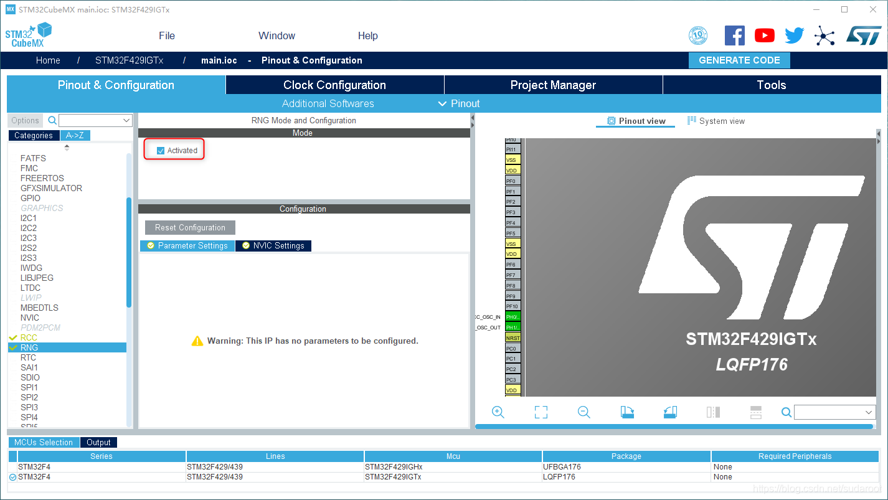Click Reset Configuration button
This screenshot has width=888, height=500.
[190, 228]
